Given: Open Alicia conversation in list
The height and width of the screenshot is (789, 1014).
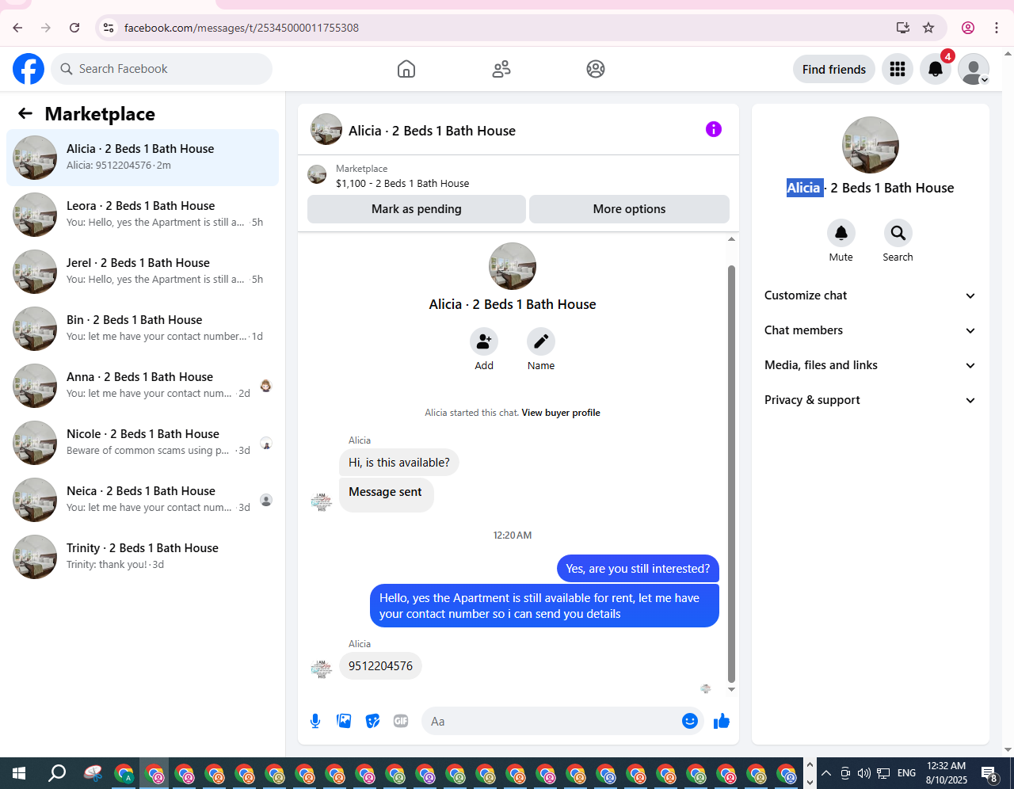Looking at the screenshot, I should 143,158.
